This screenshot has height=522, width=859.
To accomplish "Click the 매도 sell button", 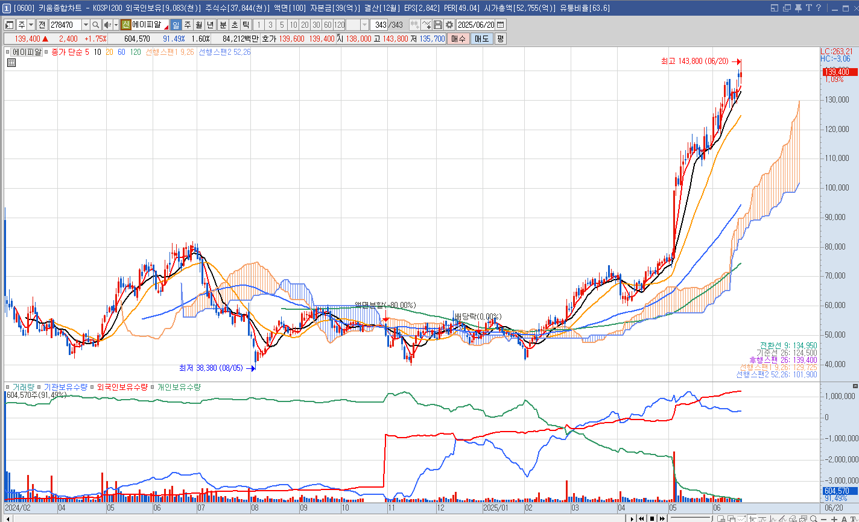I will (483, 39).
